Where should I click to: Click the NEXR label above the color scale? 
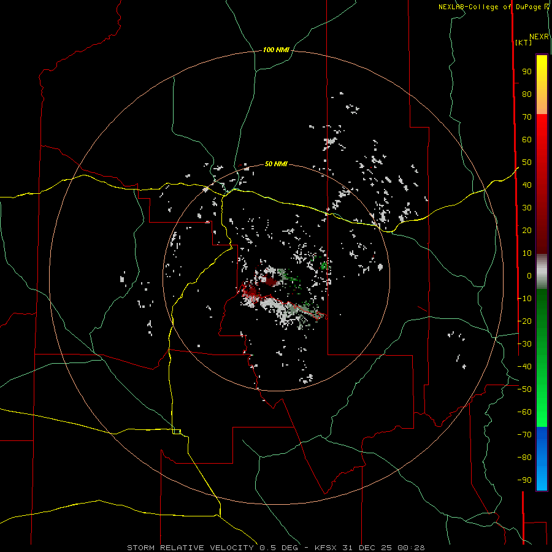point(539,37)
